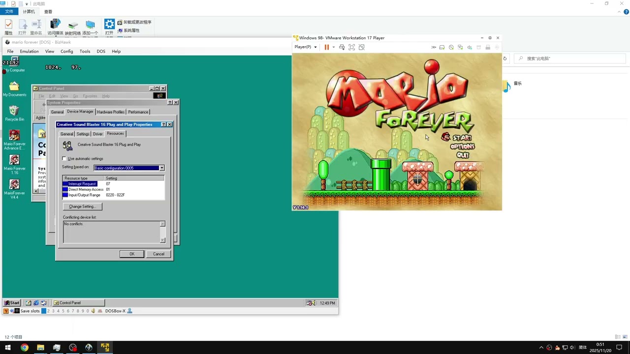Image resolution: width=630 pixels, height=354 pixels.
Task: Open the Mario Forever 1.16 desktop shortcut
Action: point(14,164)
